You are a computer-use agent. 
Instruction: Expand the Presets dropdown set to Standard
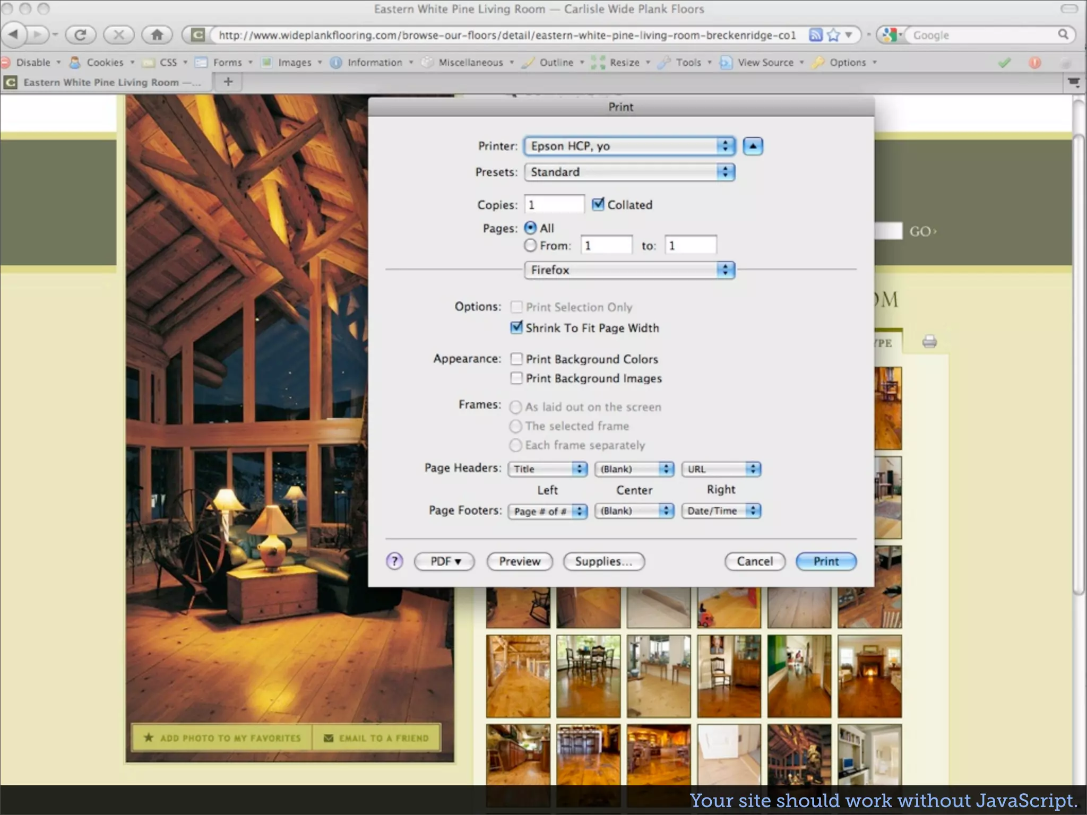pos(629,172)
